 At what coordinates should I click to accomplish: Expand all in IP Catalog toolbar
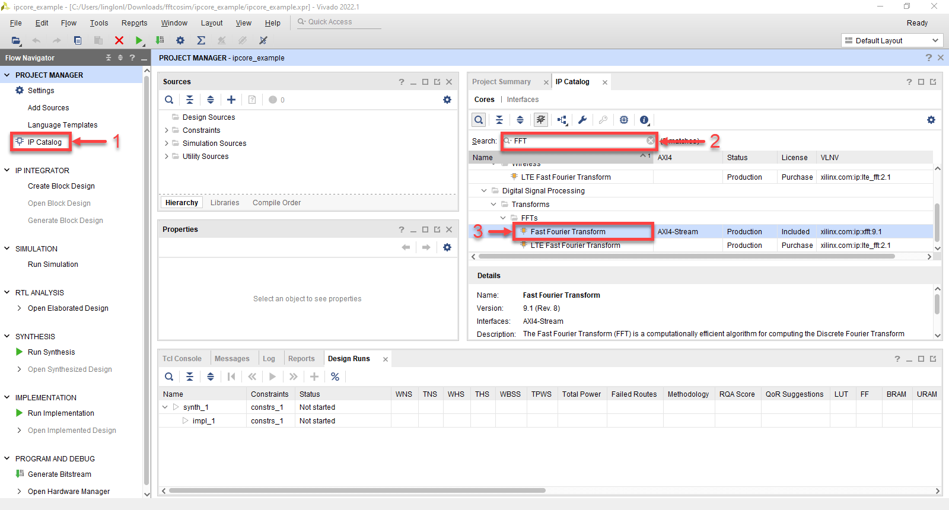[520, 120]
